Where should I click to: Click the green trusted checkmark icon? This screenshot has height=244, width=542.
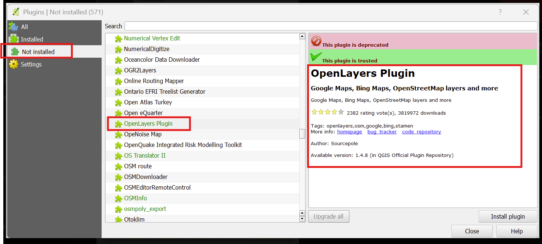[x=316, y=57]
